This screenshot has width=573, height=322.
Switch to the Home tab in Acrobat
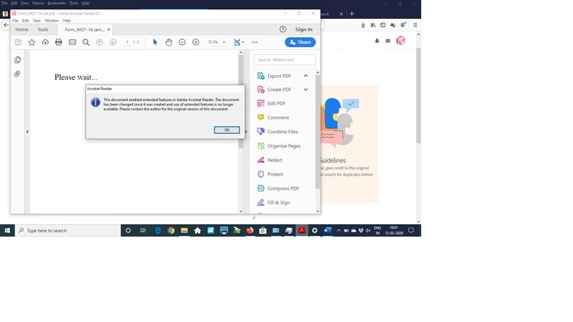[x=22, y=29]
